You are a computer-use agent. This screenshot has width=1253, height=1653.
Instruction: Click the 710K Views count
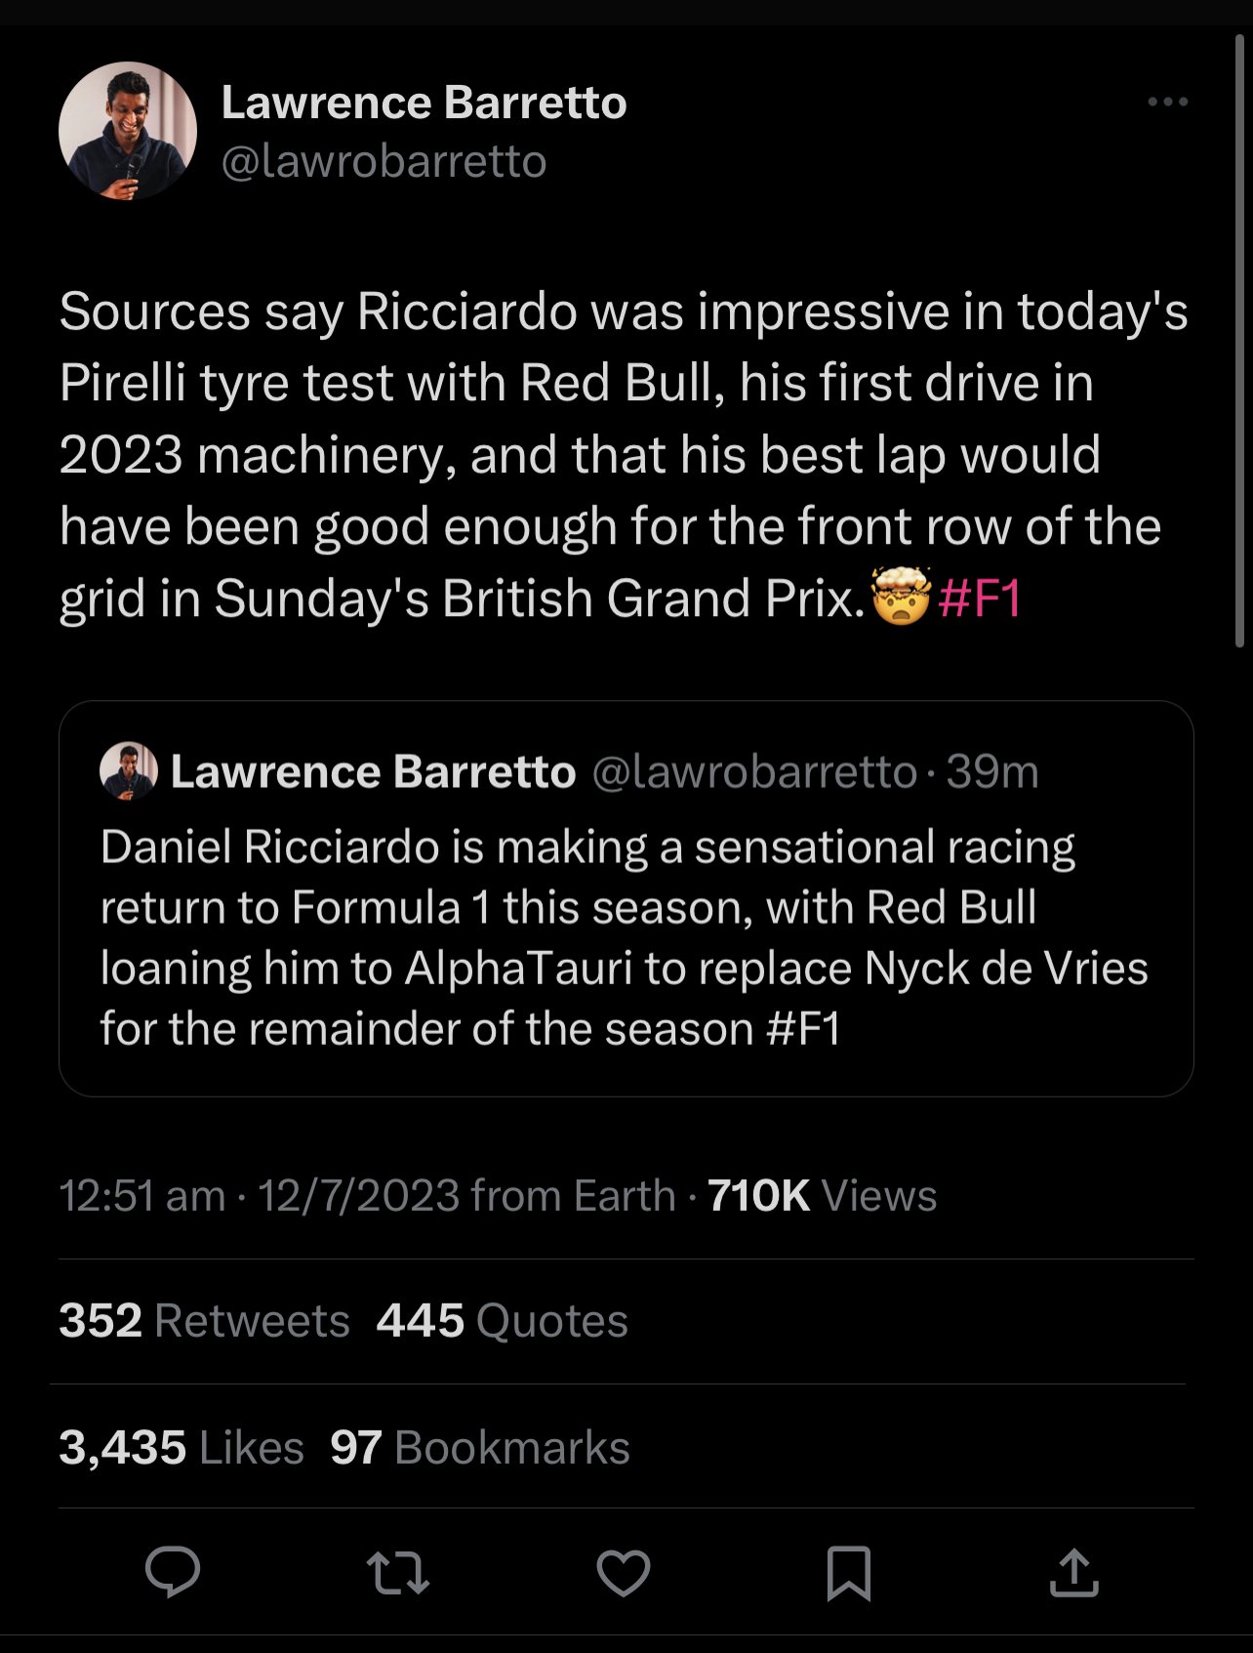tap(822, 1195)
